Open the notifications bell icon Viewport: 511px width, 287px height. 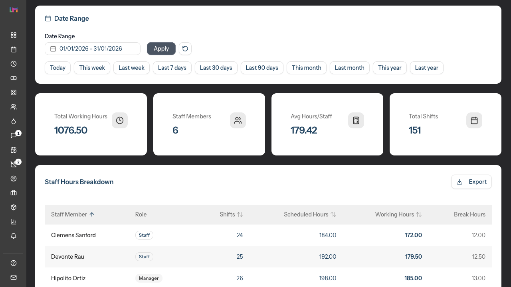coord(14,236)
